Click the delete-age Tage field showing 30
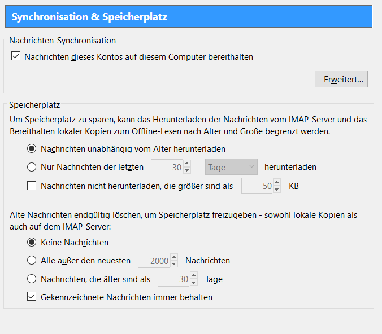 pyautogui.click(x=174, y=279)
